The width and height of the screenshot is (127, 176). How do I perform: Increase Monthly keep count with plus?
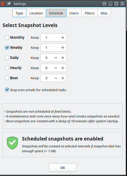click(x=63, y=37)
